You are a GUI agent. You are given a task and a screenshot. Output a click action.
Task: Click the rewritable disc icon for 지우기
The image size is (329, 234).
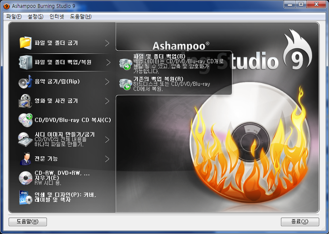click(26, 178)
